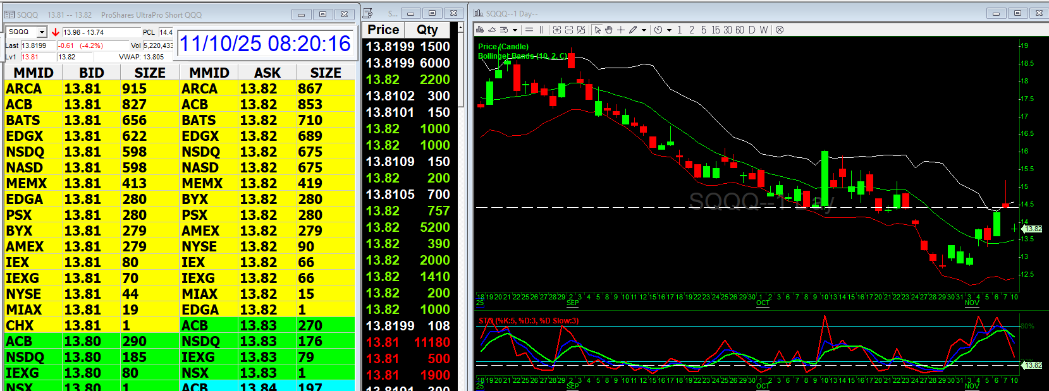
Task: Select the Weekly (W) interval button
Action: (764, 30)
